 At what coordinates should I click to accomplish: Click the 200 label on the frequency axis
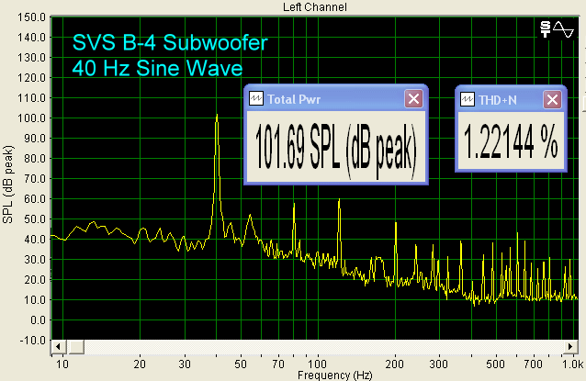pos(395,364)
